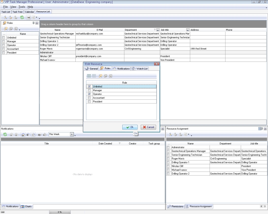Click the Delete Role icon in the Roles panel
Image resolution: width=268 pixels, height=214 pixels.
click(x=16, y=29)
